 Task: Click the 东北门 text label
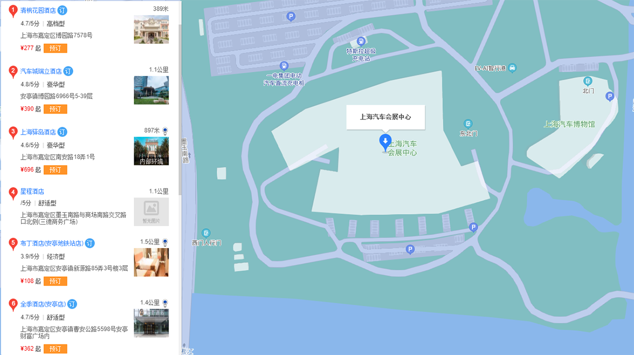[468, 134]
